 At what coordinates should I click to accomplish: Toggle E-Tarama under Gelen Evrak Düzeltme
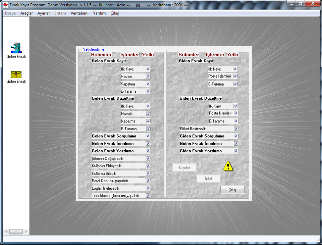148,129
